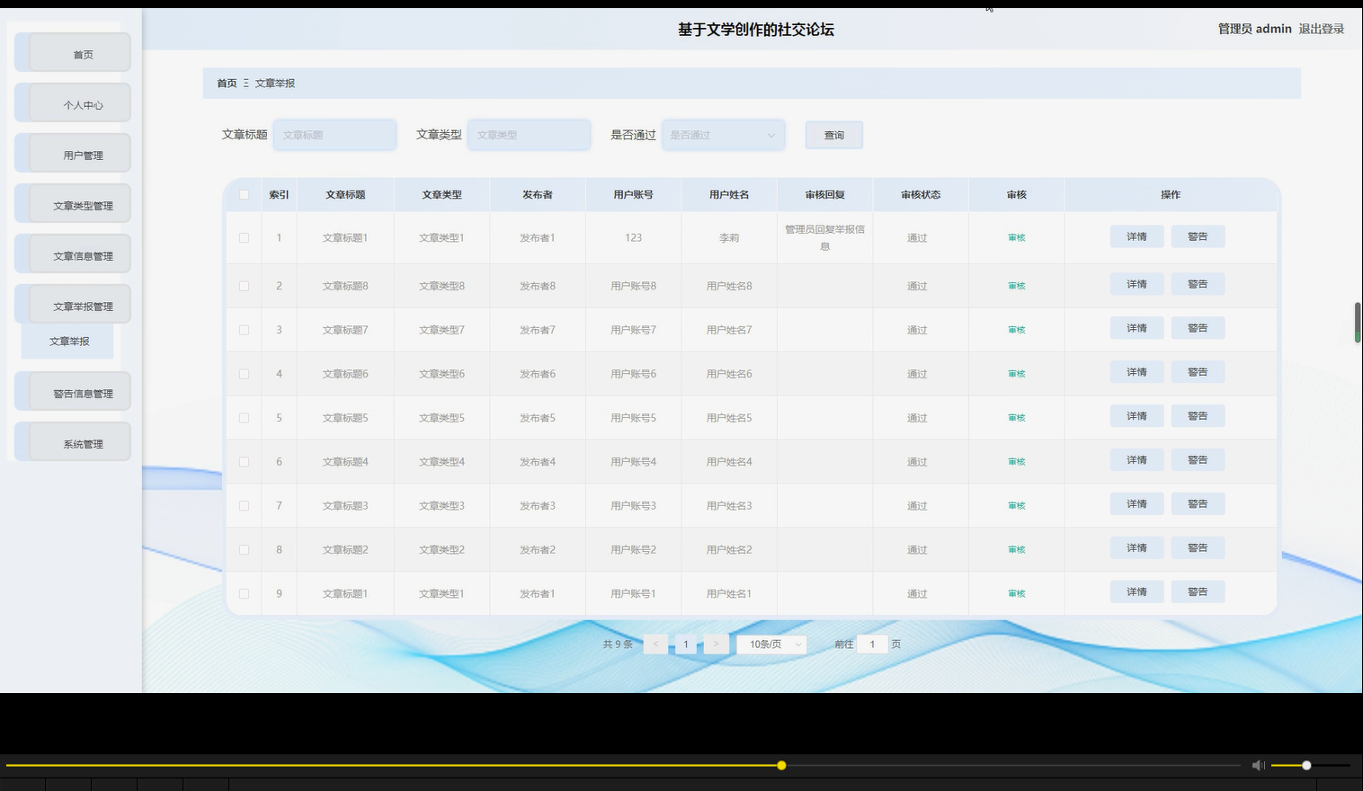This screenshot has width=1363, height=791.
Task: Mute the video player volume icon
Action: tap(1258, 765)
